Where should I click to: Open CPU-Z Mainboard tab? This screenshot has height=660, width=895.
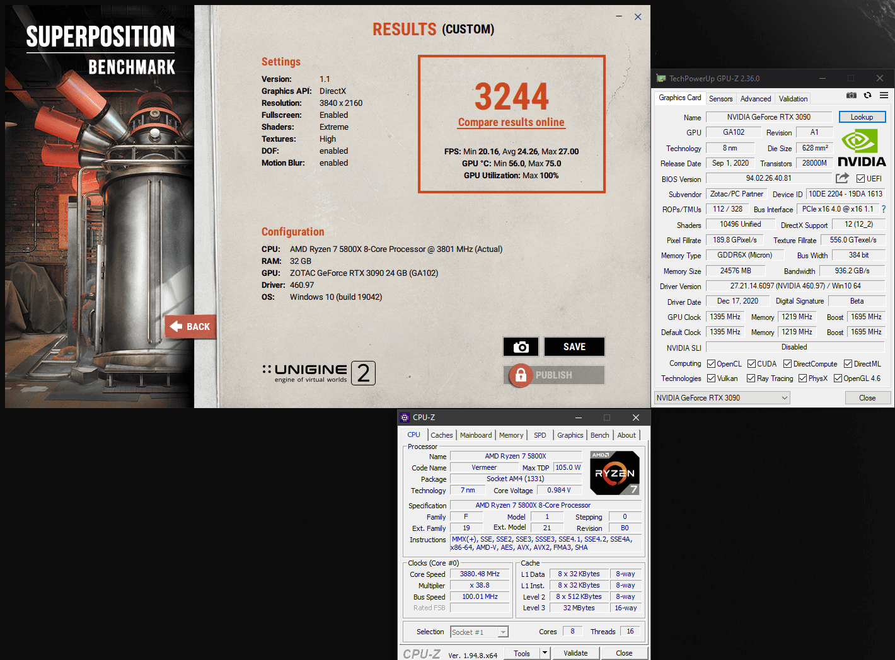click(x=475, y=435)
